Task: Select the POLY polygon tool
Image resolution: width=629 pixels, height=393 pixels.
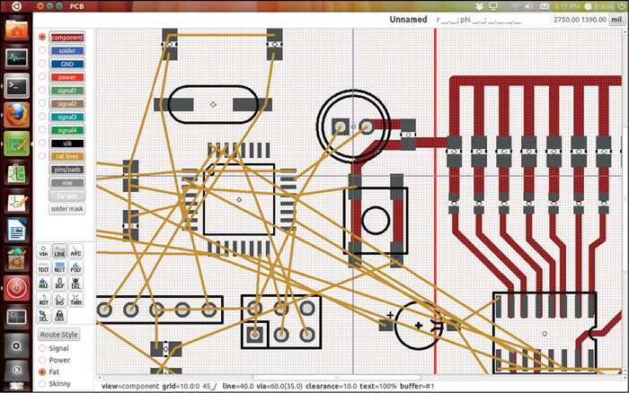Action: (x=76, y=267)
